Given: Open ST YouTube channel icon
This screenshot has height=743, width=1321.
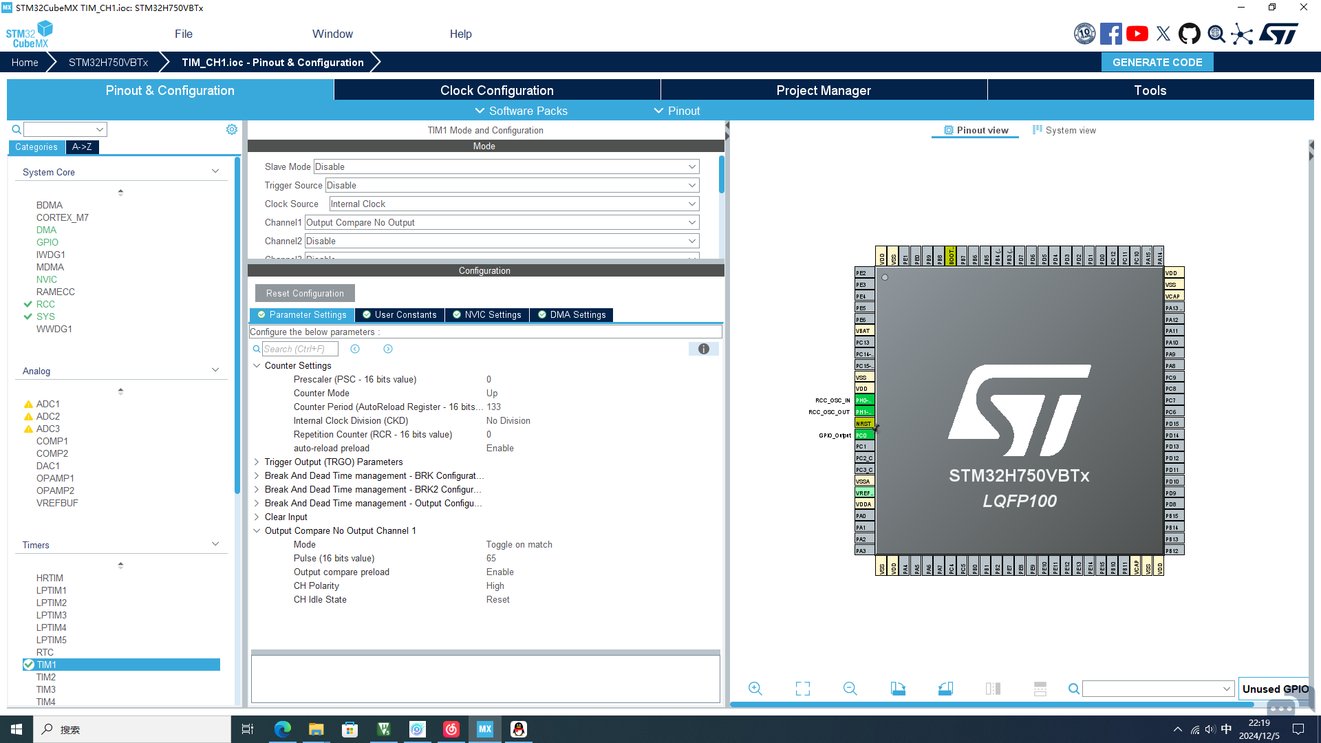Looking at the screenshot, I should click(1137, 34).
